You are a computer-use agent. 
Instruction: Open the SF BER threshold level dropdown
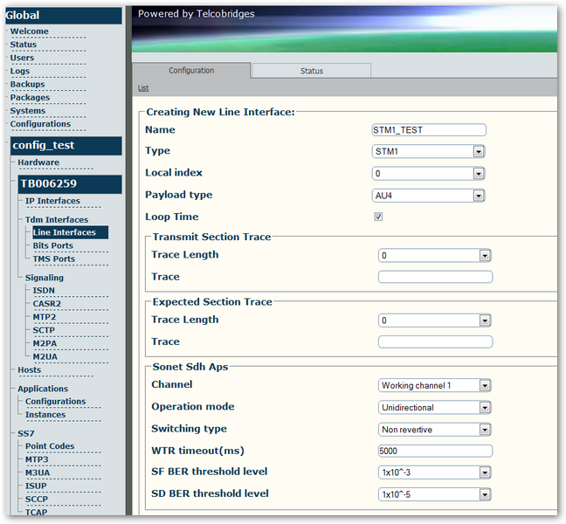(435, 472)
